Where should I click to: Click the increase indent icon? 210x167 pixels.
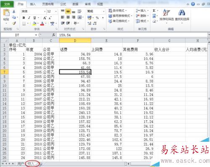click(x=68, y=23)
